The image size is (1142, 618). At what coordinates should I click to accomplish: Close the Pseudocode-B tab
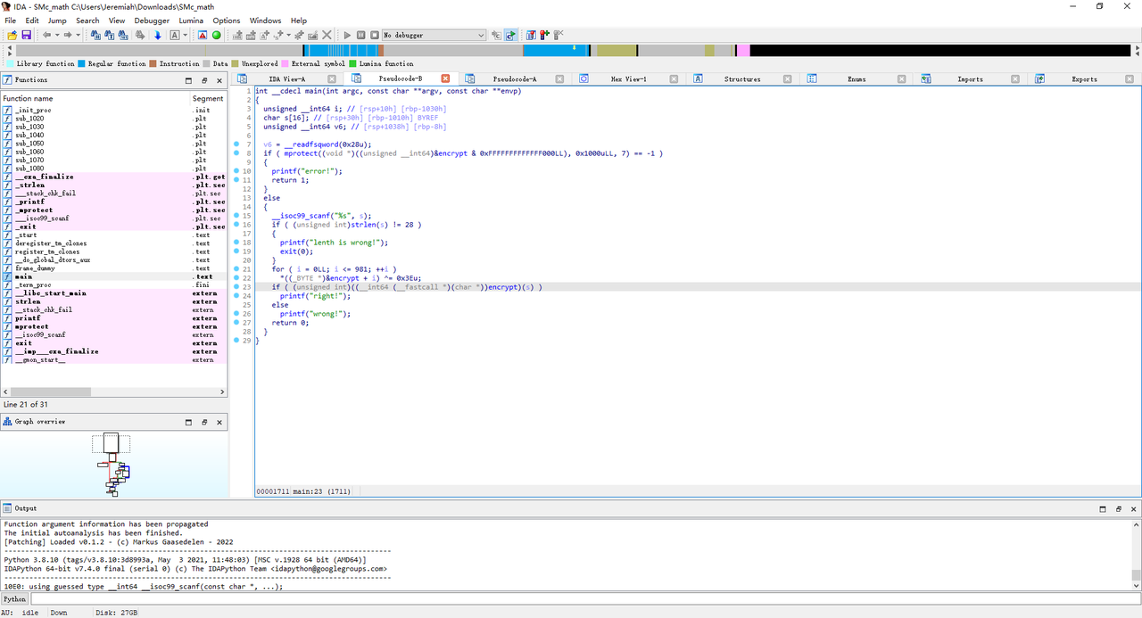pos(445,78)
